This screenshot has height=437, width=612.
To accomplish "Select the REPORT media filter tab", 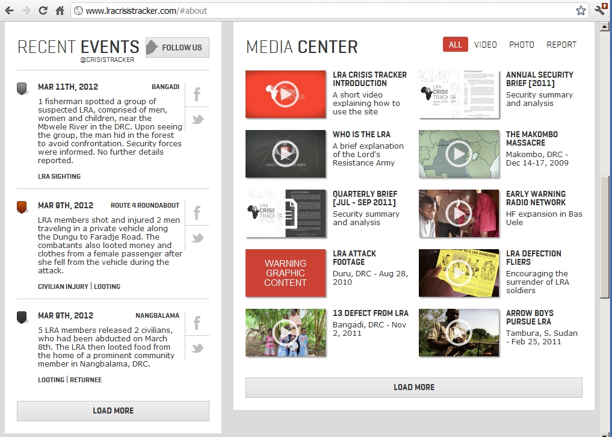I will click(561, 45).
